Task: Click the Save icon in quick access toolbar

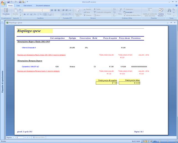Action: pyautogui.click(x=8, y=2)
